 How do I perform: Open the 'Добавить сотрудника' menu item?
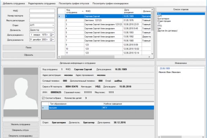tap(14, 3)
